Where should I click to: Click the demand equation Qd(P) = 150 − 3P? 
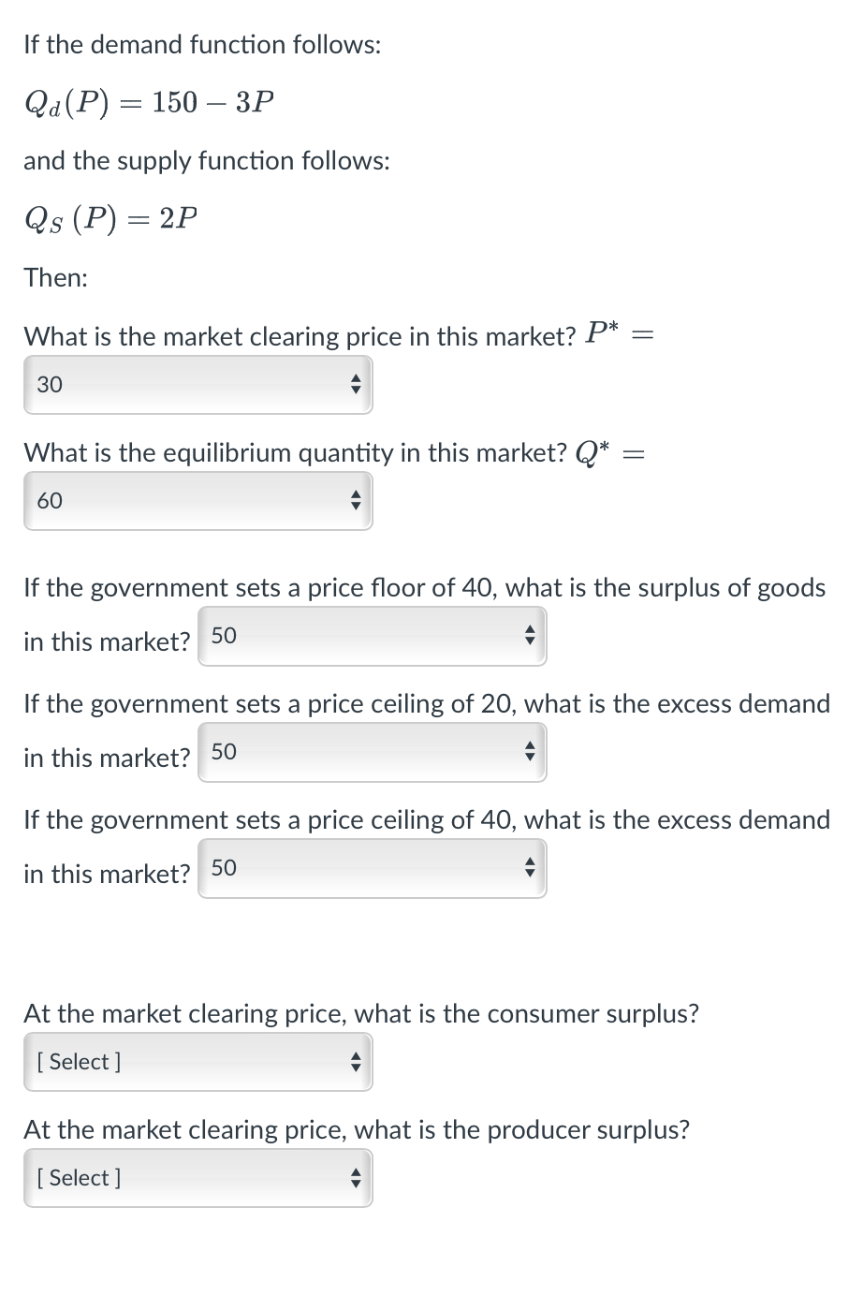(149, 102)
